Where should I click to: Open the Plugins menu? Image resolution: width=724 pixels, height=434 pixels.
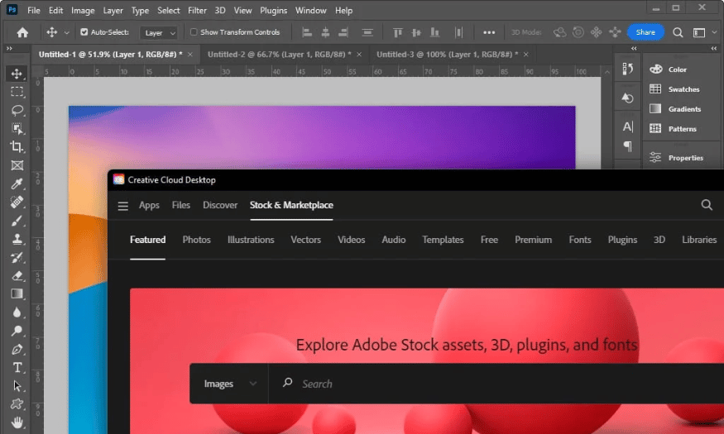click(x=273, y=10)
